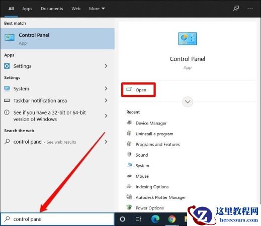Expand more actions with the round down chevron
The height and width of the screenshot is (226, 261).
(x=188, y=102)
